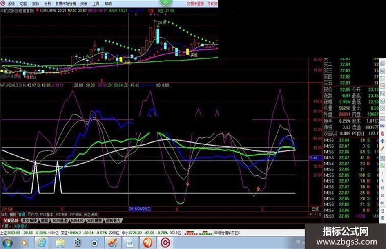Switch to 5-minute period in sidebar
The width and height of the screenshot is (386, 249).
382,181
